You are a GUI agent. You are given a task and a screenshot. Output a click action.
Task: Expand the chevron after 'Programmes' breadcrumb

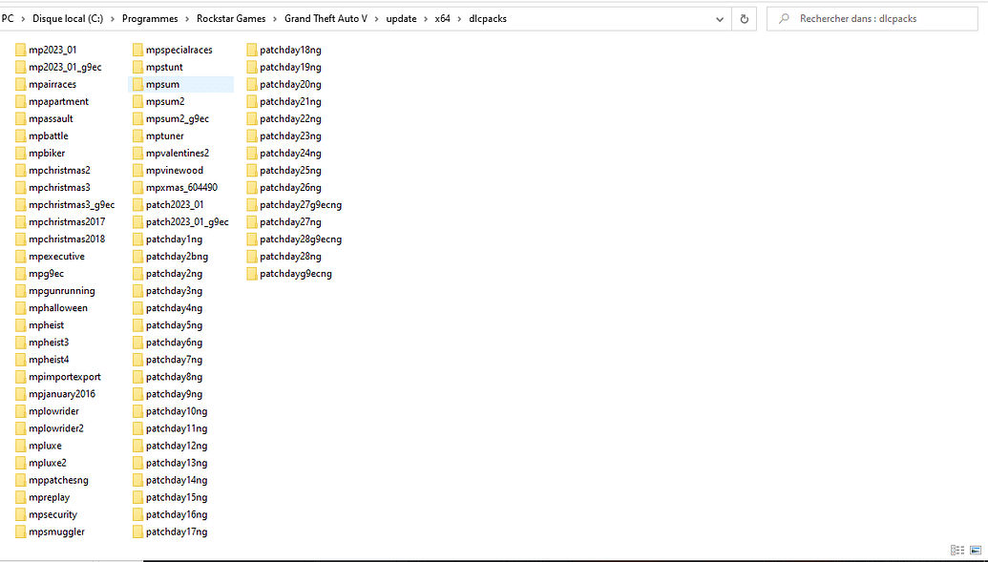187,19
